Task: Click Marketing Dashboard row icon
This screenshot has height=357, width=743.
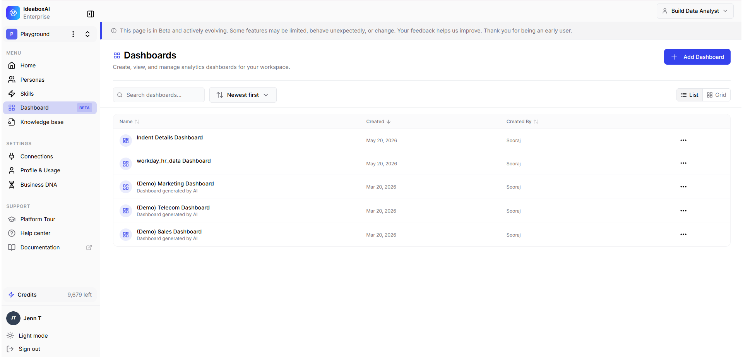Action: coord(126,187)
